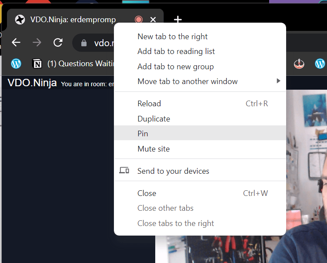Click the red rocket bookmark icon
327x263 pixels.
(x=299, y=64)
